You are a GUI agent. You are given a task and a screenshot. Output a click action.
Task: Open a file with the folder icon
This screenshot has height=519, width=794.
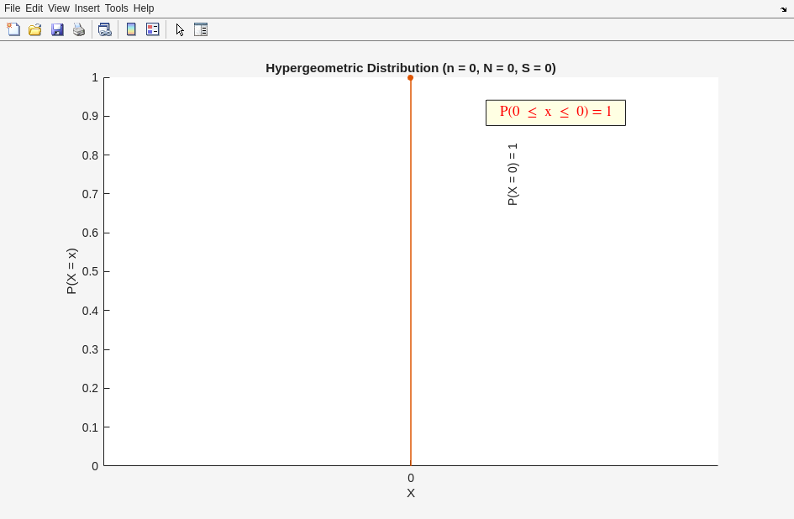tap(35, 29)
